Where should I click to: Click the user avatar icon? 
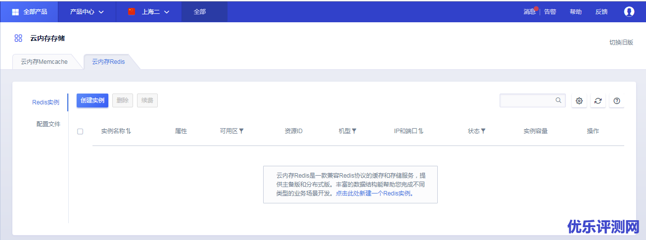(629, 11)
